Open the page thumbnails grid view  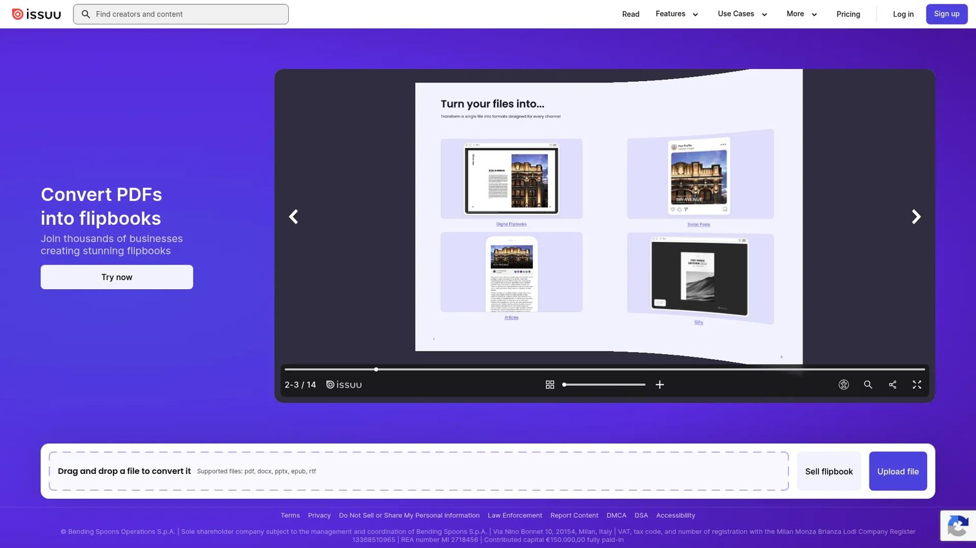pyautogui.click(x=550, y=384)
